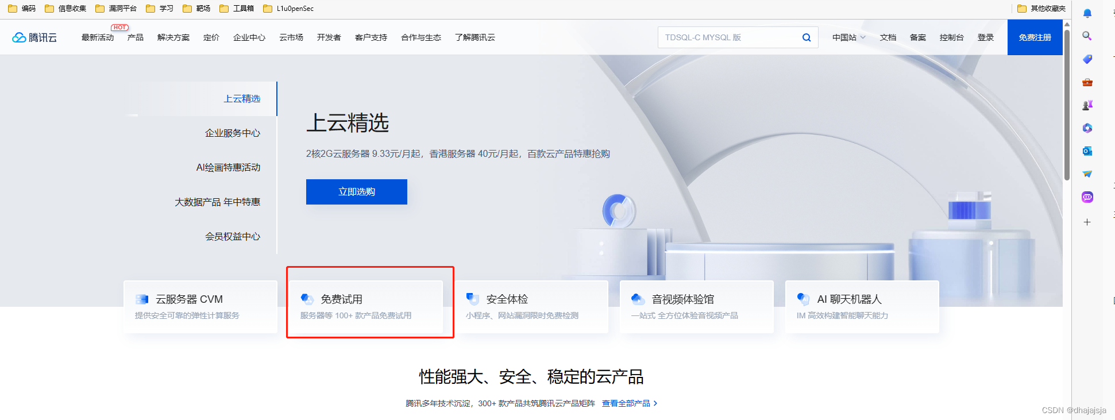The height and width of the screenshot is (420, 1115).
Task: Open the 定价 menu item
Action: tap(211, 37)
